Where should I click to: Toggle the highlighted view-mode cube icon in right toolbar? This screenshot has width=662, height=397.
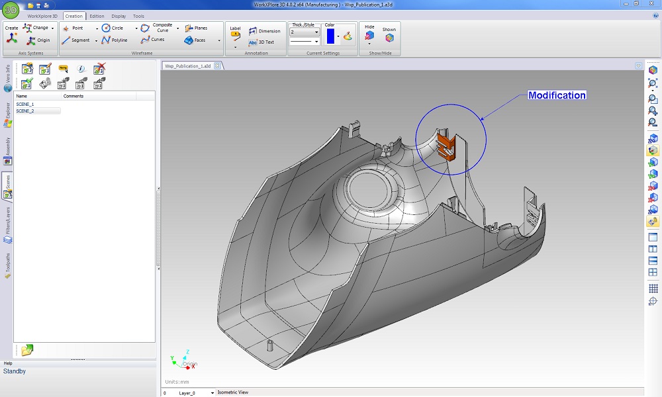point(653,150)
